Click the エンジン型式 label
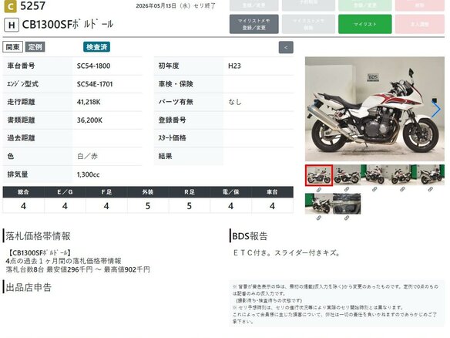 [22, 84]
